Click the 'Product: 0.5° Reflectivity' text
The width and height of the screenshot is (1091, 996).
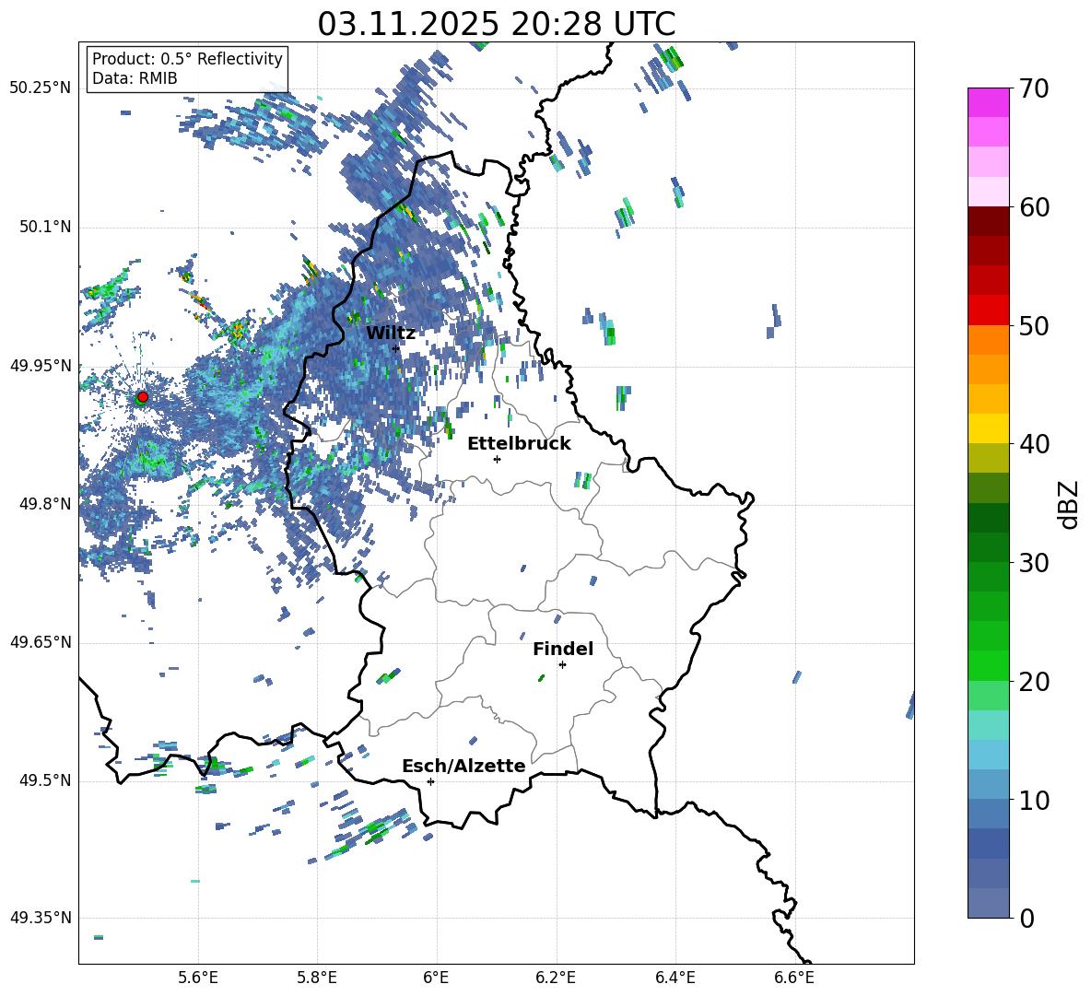coord(187,59)
